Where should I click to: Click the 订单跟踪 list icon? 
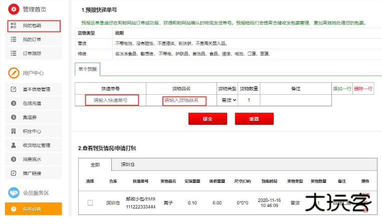tap(14, 53)
